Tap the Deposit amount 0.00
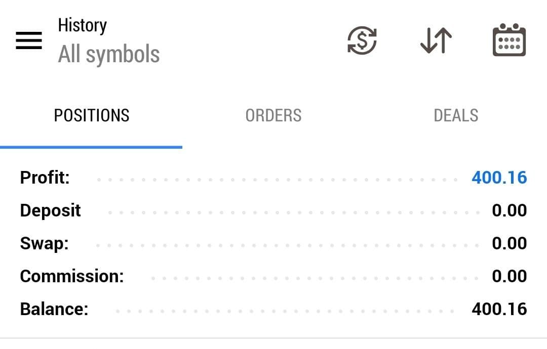 (509, 210)
